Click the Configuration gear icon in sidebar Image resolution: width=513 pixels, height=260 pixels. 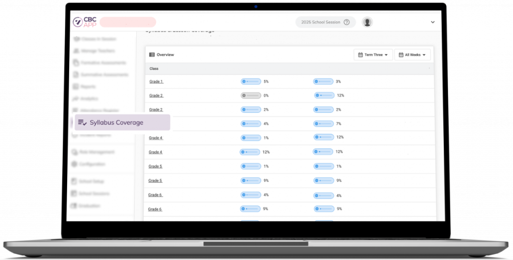coord(75,164)
